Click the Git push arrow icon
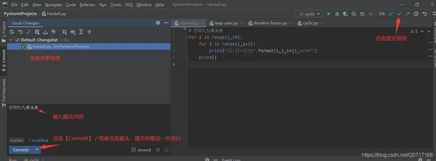 [x=407, y=14]
